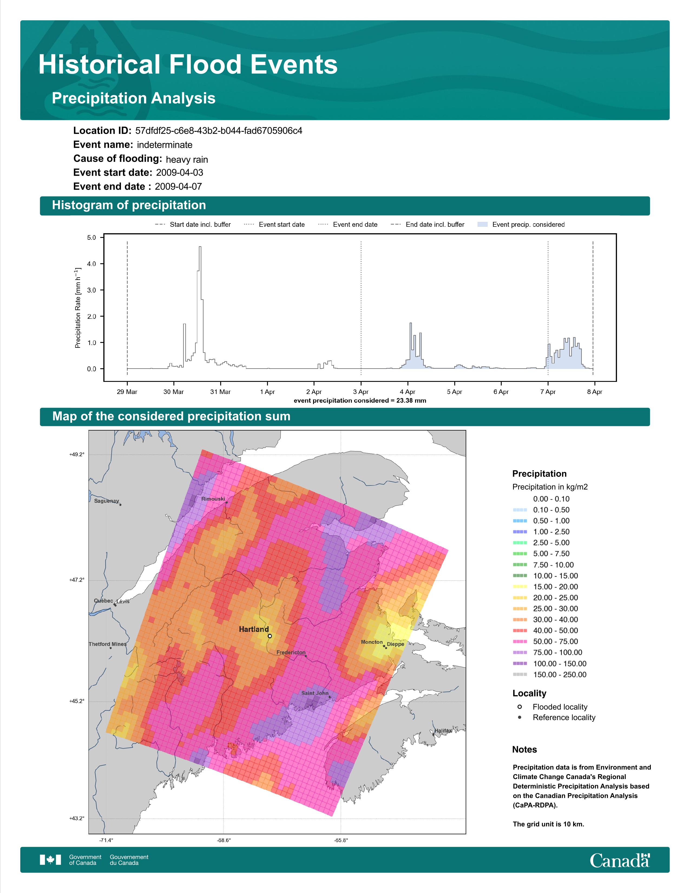This screenshot has height=893, width=690.
Task: Click the event end date 2009-04-07
Action: pos(178,186)
